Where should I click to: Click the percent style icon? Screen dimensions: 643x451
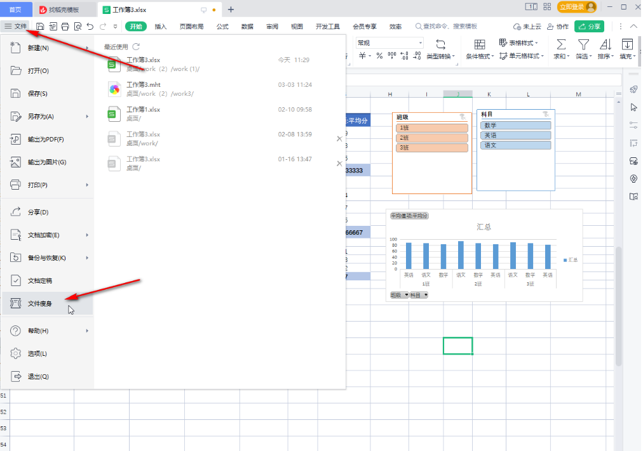pyautogui.click(x=379, y=56)
